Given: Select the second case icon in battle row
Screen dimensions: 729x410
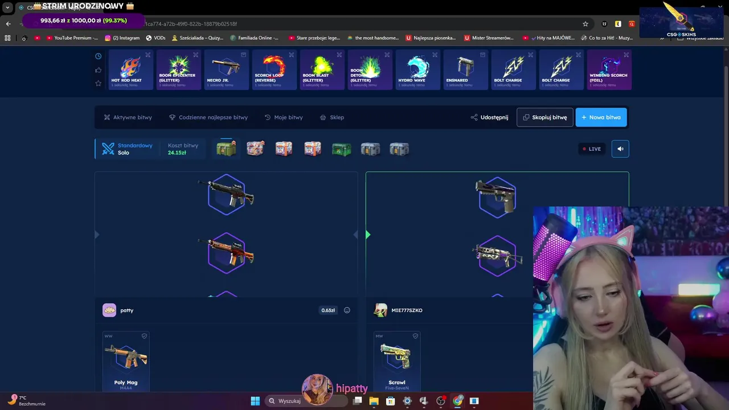Looking at the screenshot, I should pyautogui.click(x=256, y=149).
